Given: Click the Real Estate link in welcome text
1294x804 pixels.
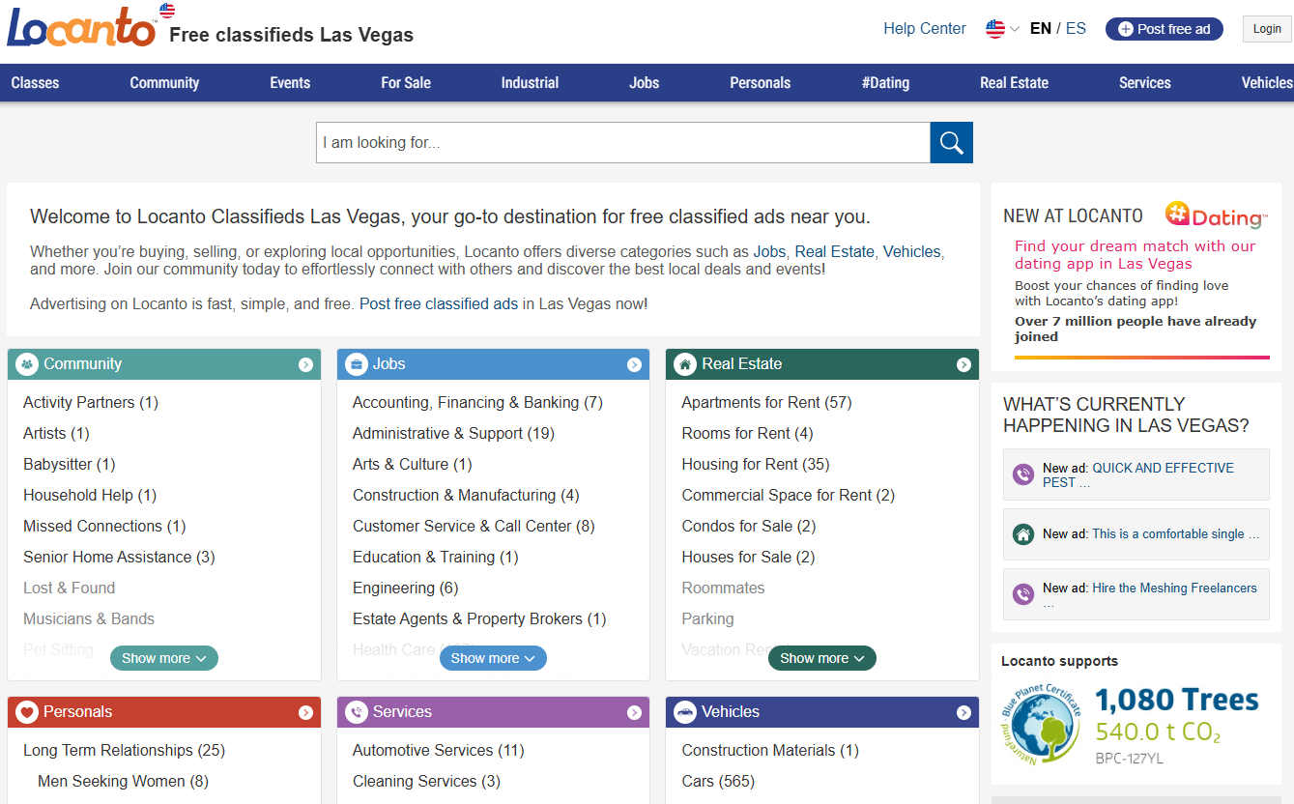Looking at the screenshot, I should click(x=834, y=251).
